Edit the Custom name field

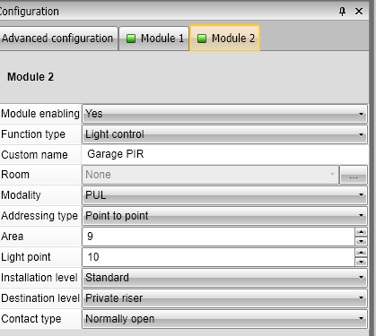224,154
